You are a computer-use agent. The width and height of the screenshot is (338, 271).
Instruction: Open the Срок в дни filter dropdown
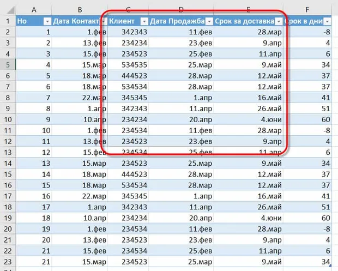coord(327,21)
